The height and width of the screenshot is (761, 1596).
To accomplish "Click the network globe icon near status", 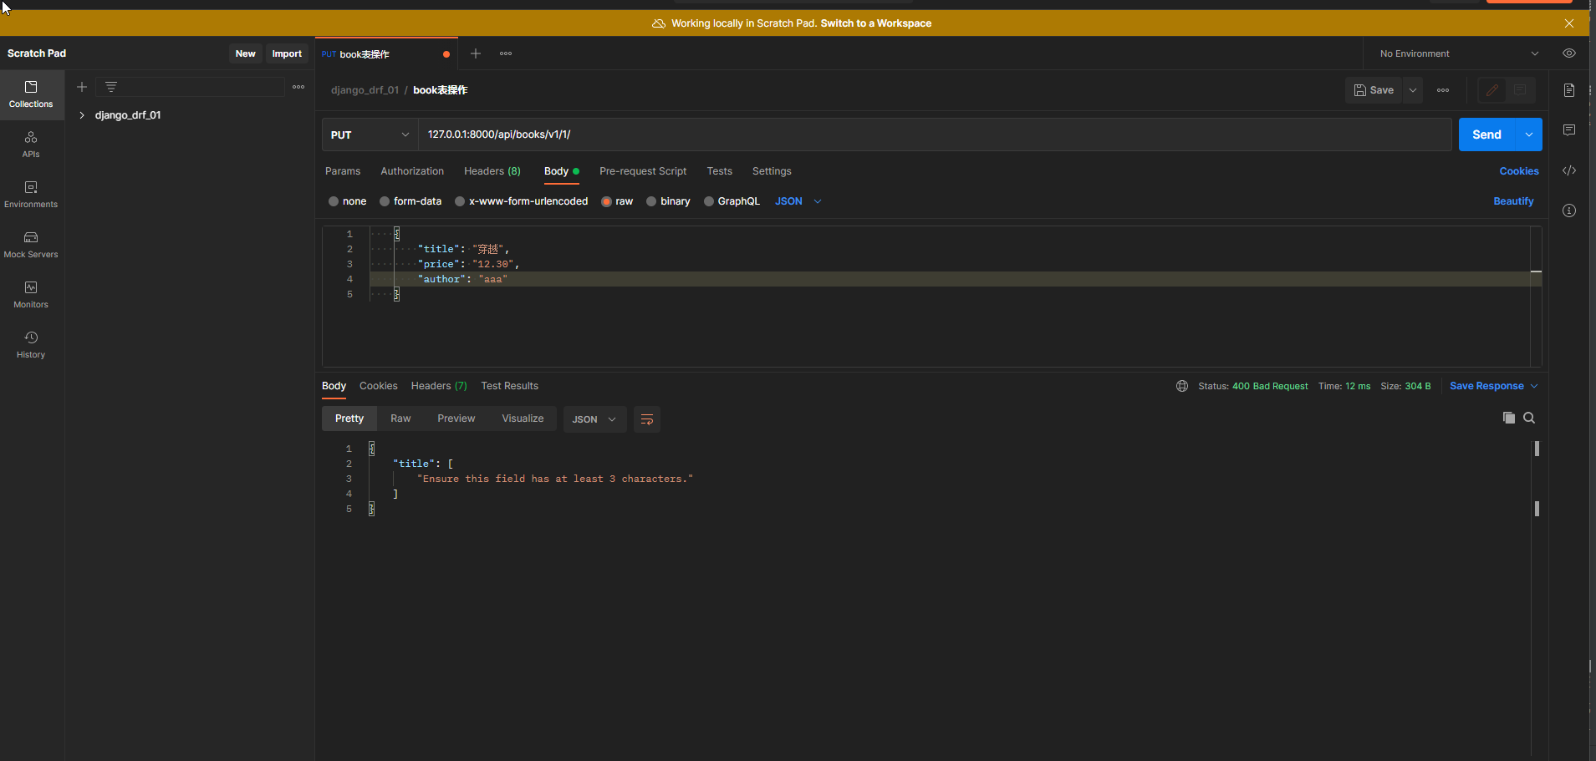I will coord(1182,386).
